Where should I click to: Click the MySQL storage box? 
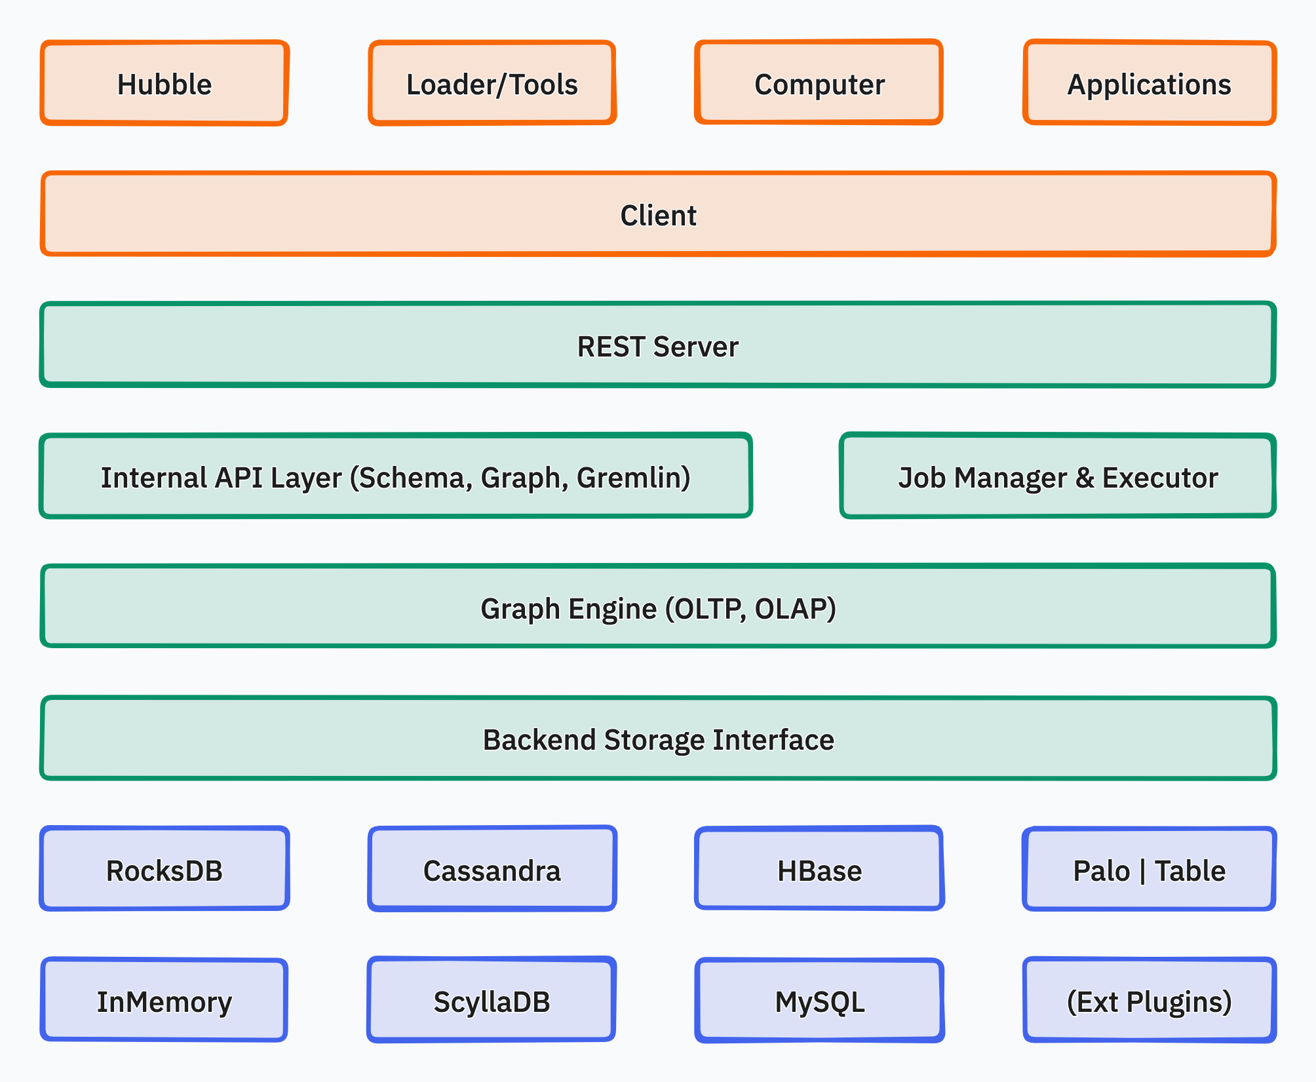pyautogui.click(x=819, y=999)
